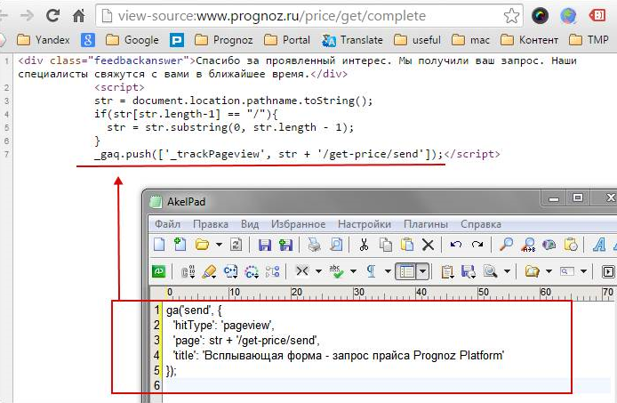The image size is (617, 403).
Task: Expand the spell check dropdown arrow
Action: pos(353,271)
